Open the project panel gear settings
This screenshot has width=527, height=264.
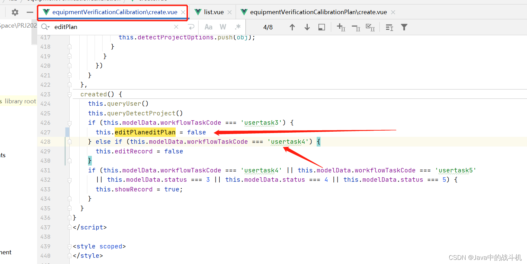pyautogui.click(x=15, y=12)
